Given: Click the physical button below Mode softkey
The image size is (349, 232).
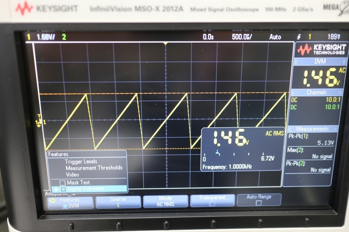Looking at the screenshot, I should click(166, 225).
